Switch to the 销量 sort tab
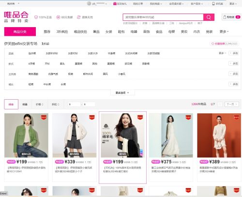 pyautogui.click(x=25, y=105)
